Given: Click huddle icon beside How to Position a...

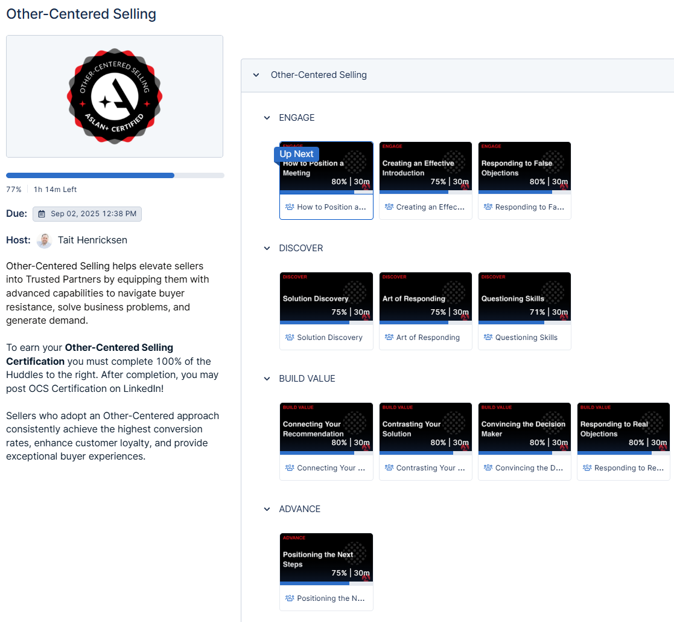Looking at the screenshot, I should [290, 207].
